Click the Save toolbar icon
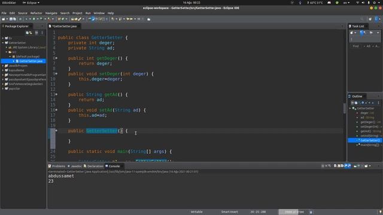 tap(11, 19)
